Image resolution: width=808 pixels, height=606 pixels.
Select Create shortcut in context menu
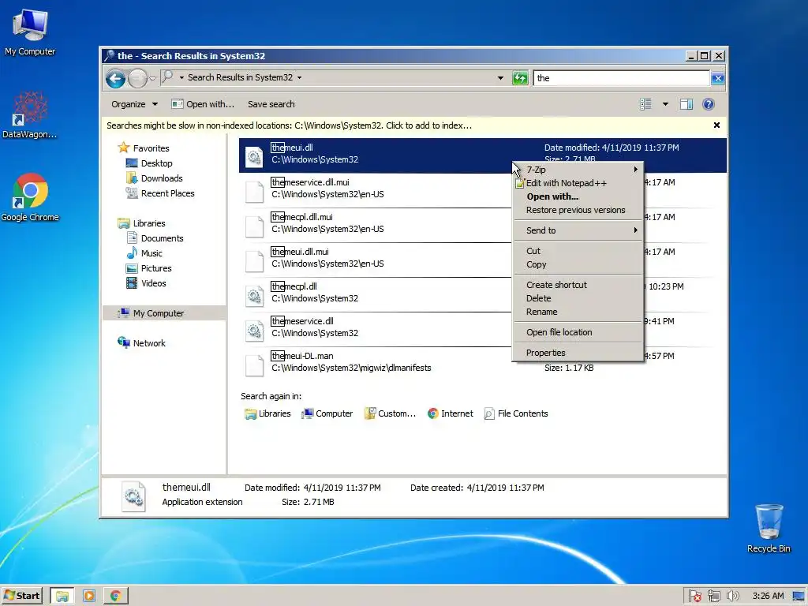point(578,285)
